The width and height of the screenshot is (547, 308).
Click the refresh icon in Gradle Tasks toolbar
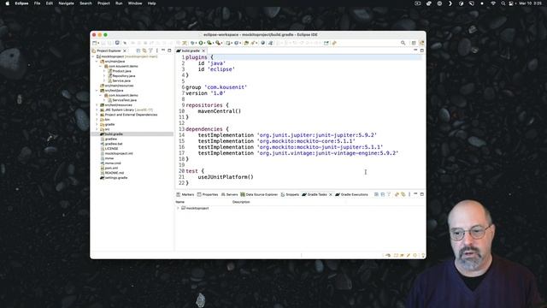[x=397, y=194]
